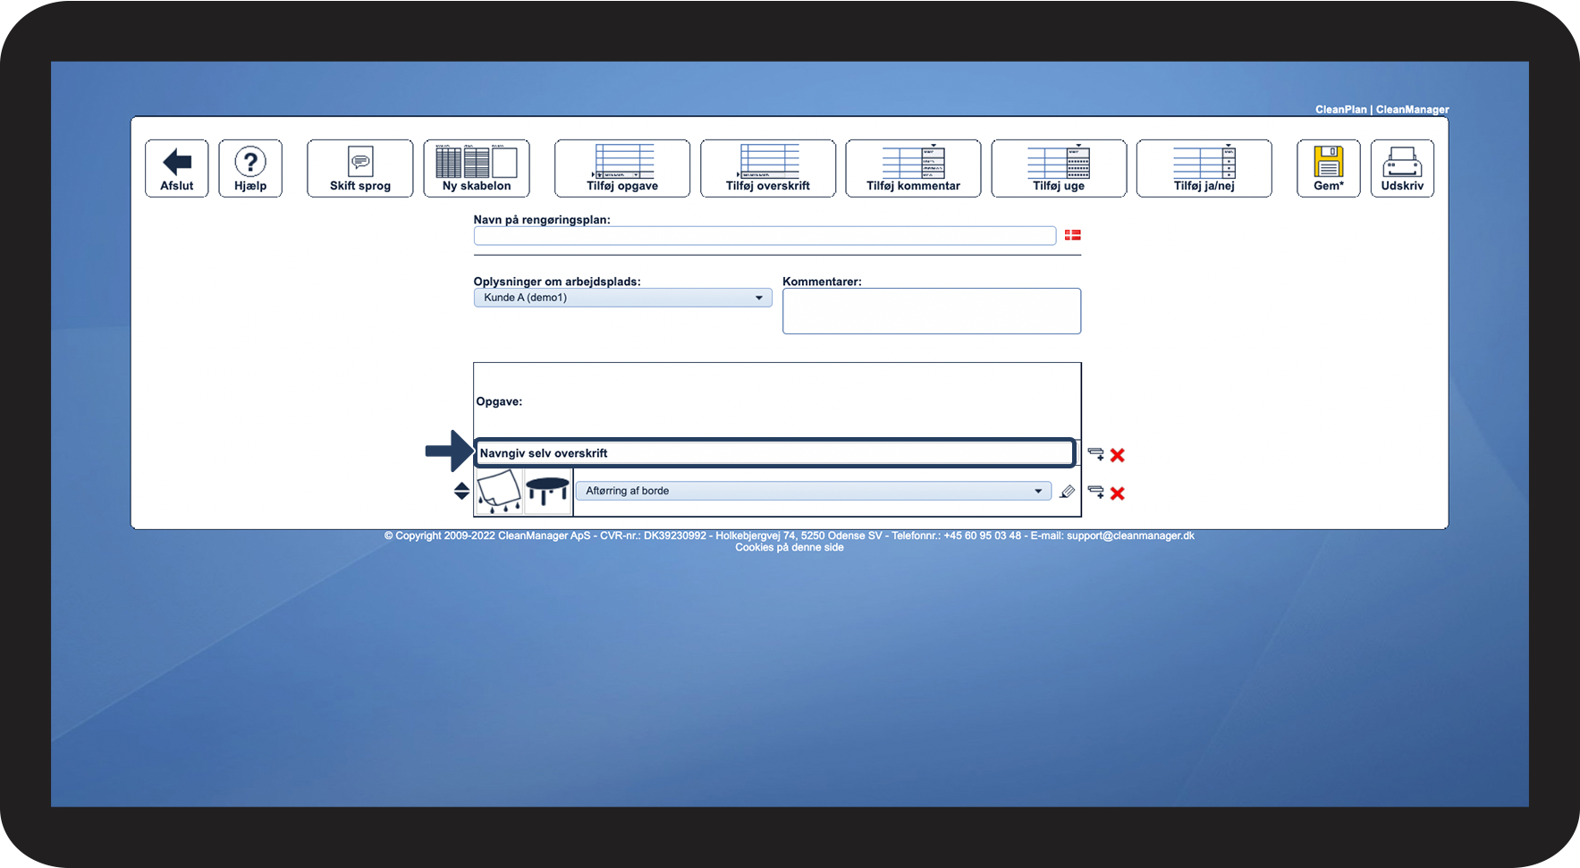Viewport: 1580px width, 868px height.
Task: Select Skift sprog to change language
Action: (360, 168)
